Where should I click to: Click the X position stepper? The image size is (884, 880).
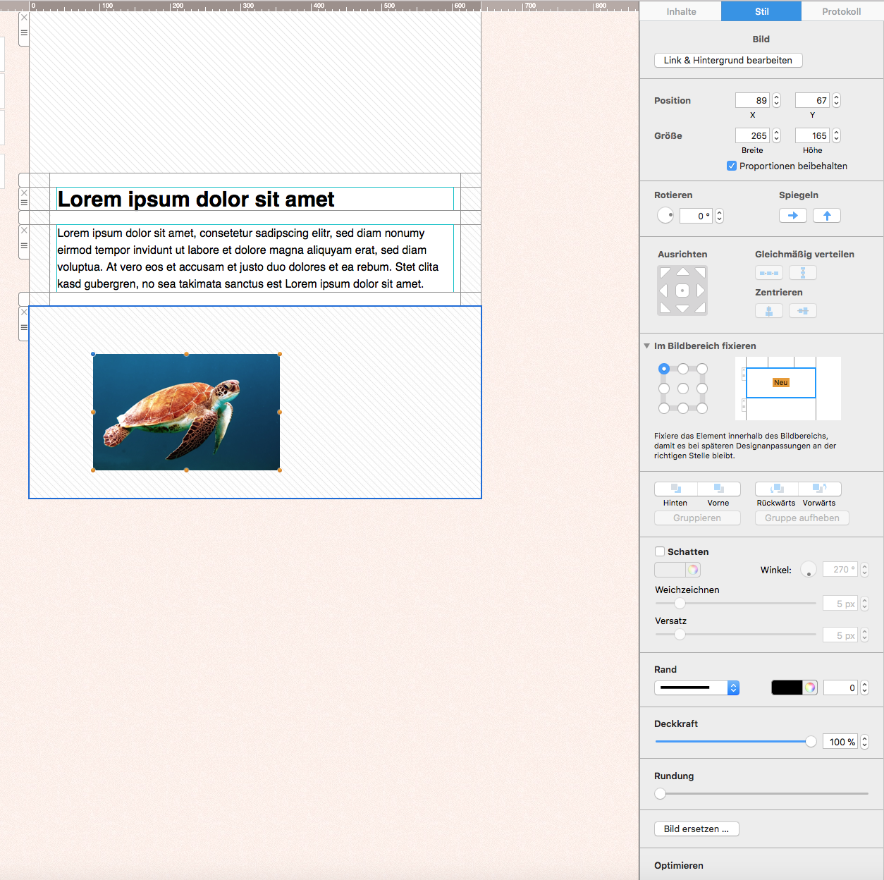coord(776,100)
